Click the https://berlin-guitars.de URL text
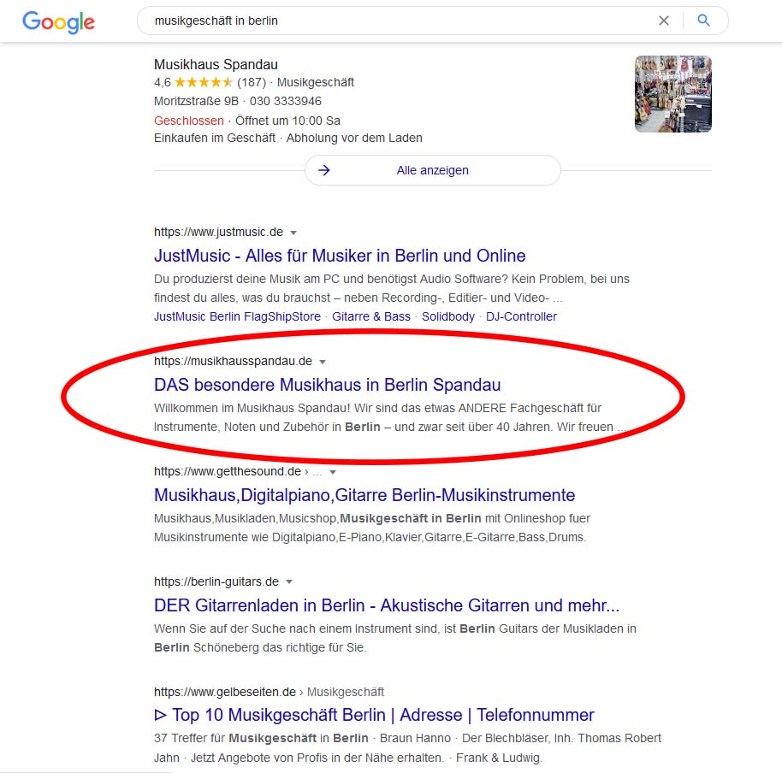The height and width of the screenshot is (773, 782). coord(216,581)
